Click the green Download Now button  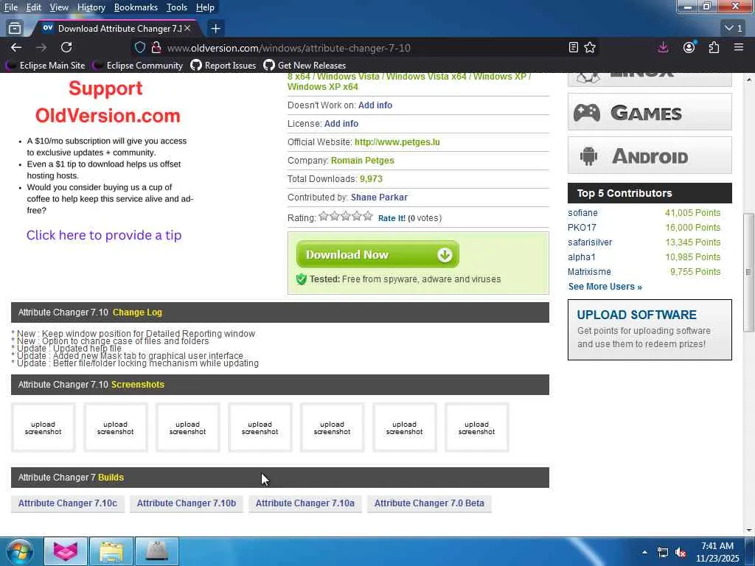coord(377,254)
